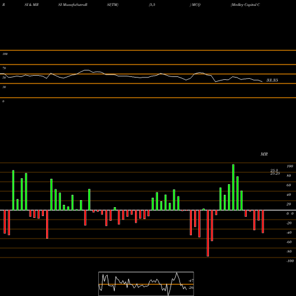
Task: Click the 60 label on MR axis
Action: (x=288, y=185)
